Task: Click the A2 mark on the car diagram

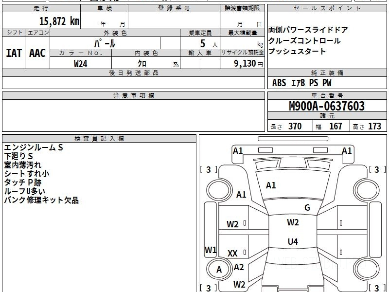Action: point(239,267)
